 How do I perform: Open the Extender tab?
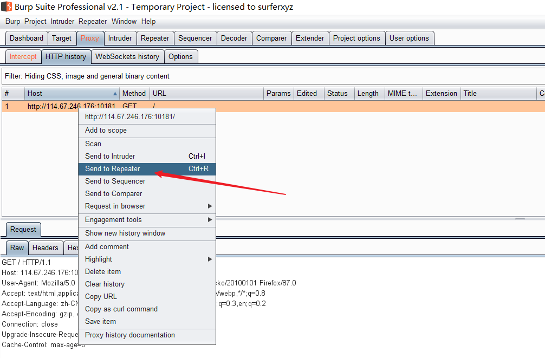(x=310, y=38)
